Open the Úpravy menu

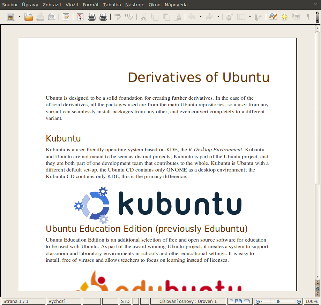coord(30,5)
